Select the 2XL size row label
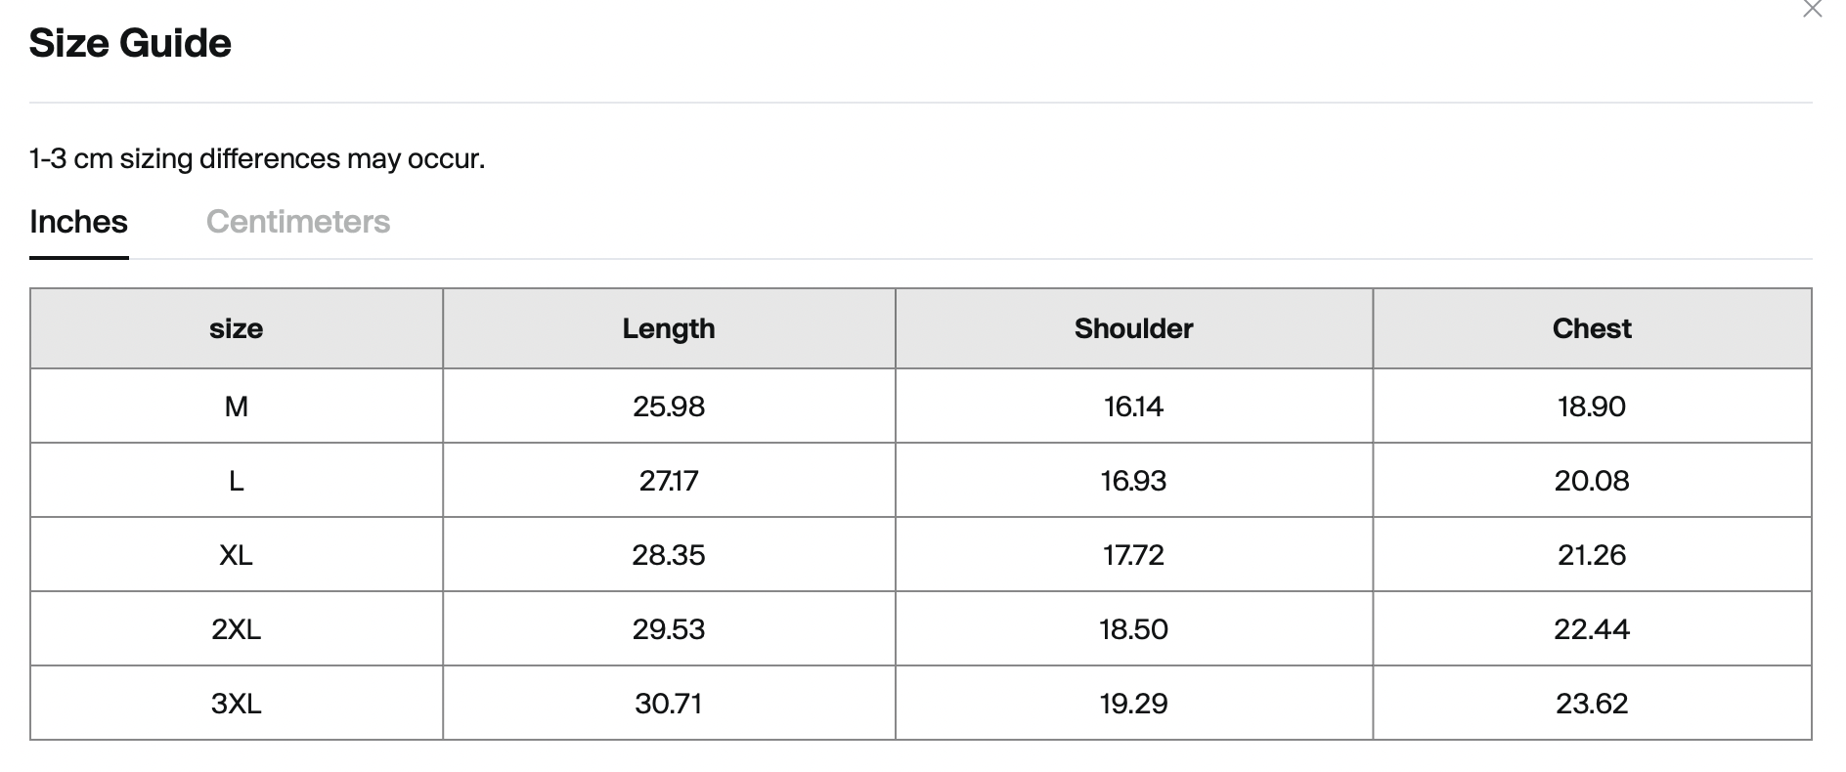The width and height of the screenshot is (1846, 772). (x=236, y=629)
